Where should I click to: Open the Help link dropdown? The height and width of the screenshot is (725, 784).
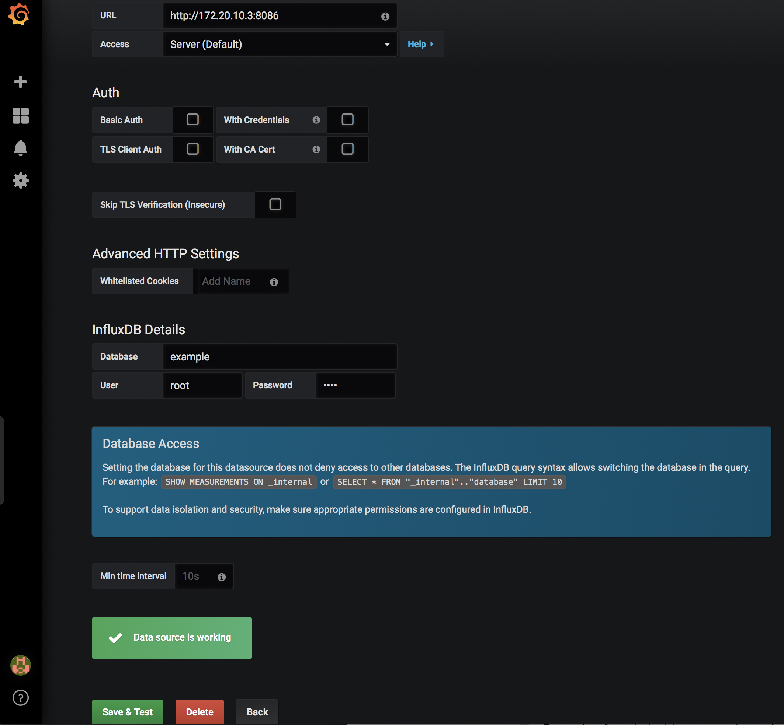(422, 43)
